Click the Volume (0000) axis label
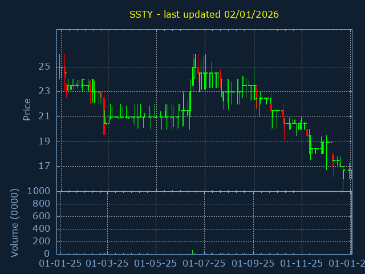The height and width of the screenshot is (274, 365). (x=15, y=222)
